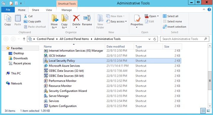Click the Cut scissors icon
The height and width of the screenshot is (115, 213).
(x=25, y=16)
